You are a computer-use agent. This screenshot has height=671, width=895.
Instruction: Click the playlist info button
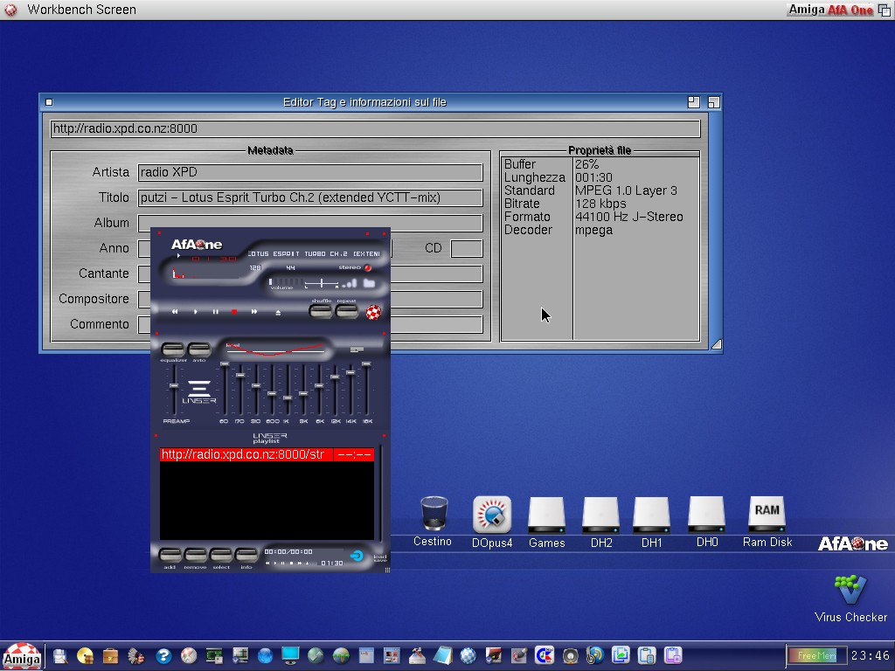coord(246,556)
